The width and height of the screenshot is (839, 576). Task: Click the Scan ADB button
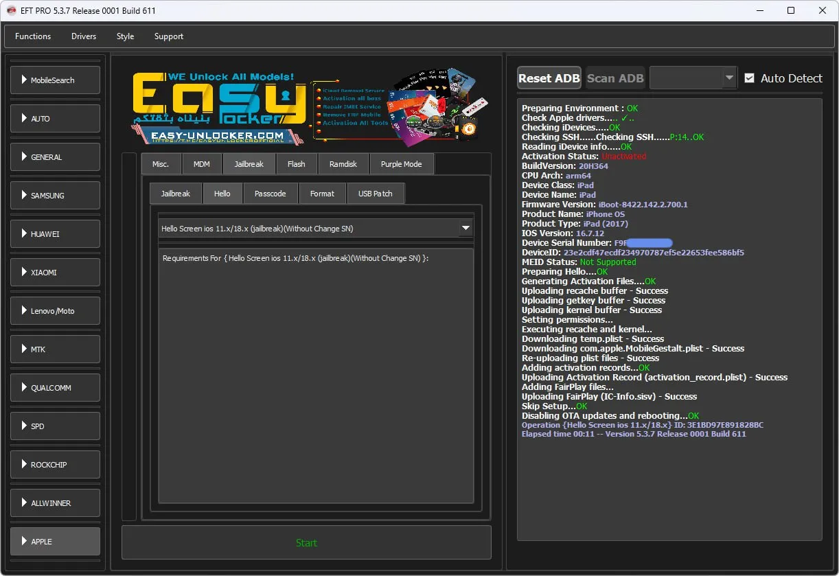[615, 78]
